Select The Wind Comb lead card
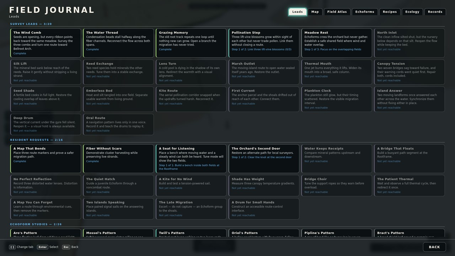The width and height of the screenshot is (455, 256). pyautogui.click(x=46, y=43)
